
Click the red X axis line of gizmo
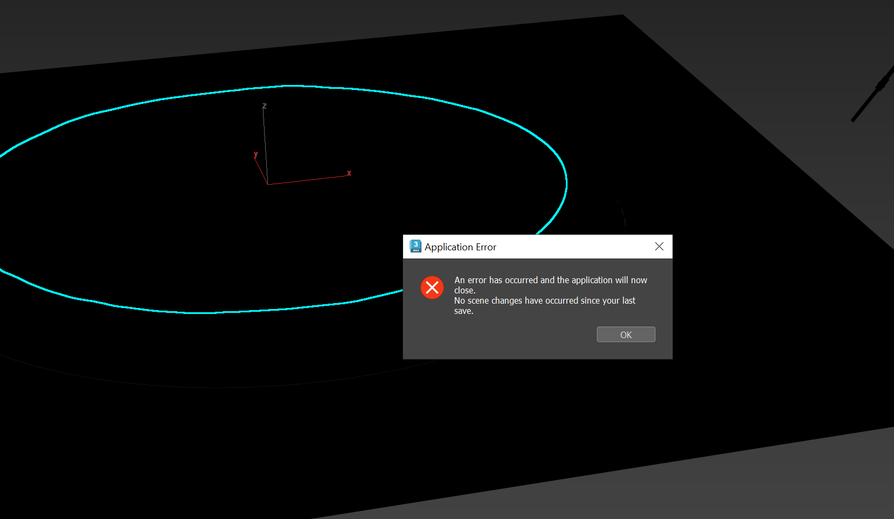point(307,180)
